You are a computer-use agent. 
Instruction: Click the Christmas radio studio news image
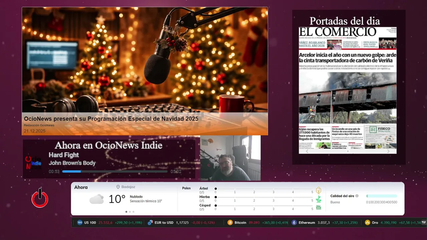click(145, 60)
